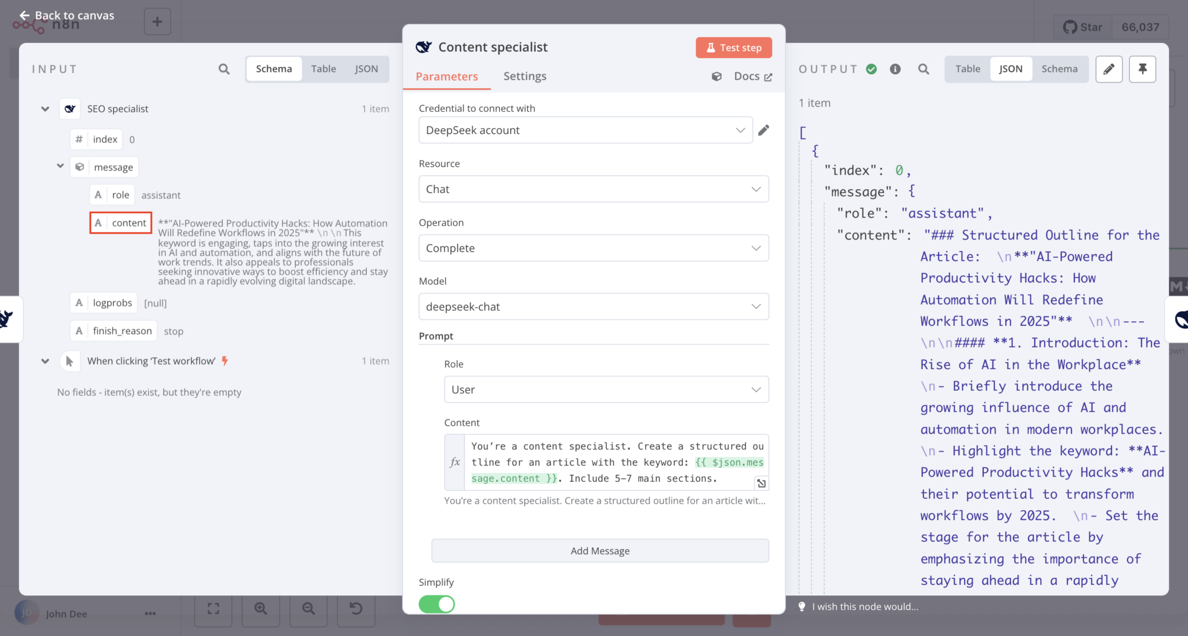Click the zoom in icon on the canvas
The image size is (1188, 636).
point(260,609)
